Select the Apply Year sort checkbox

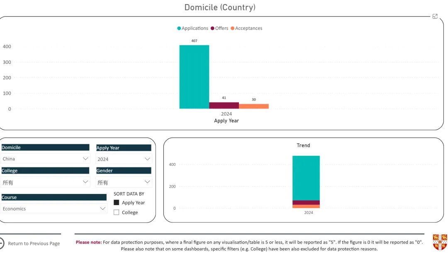[117, 203]
